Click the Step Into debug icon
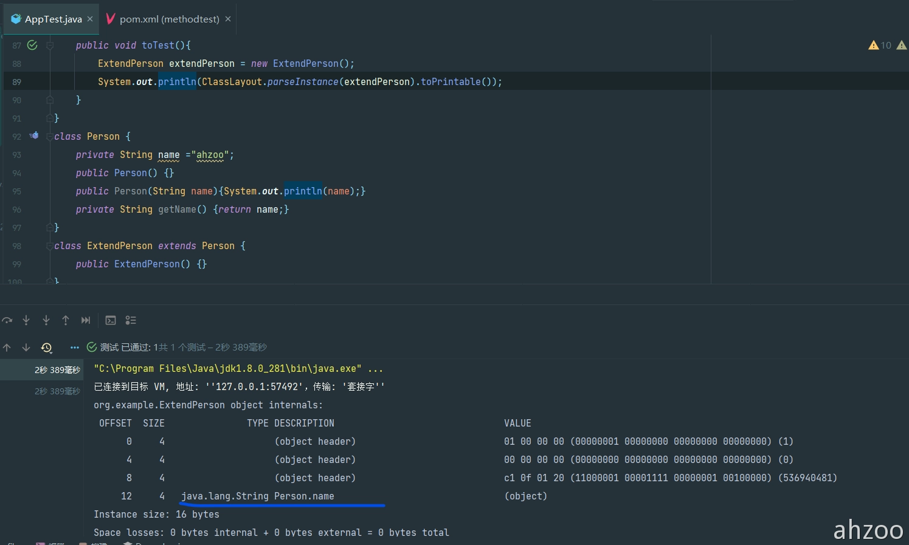Viewport: 909px width, 545px height. [26, 320]
